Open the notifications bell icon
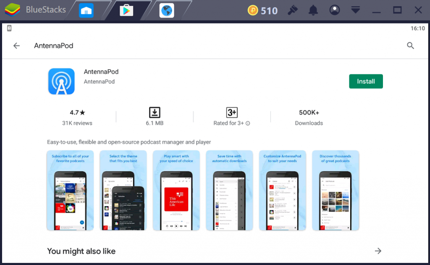This screenshot has height=265, width=430. (x=313, y=10)
